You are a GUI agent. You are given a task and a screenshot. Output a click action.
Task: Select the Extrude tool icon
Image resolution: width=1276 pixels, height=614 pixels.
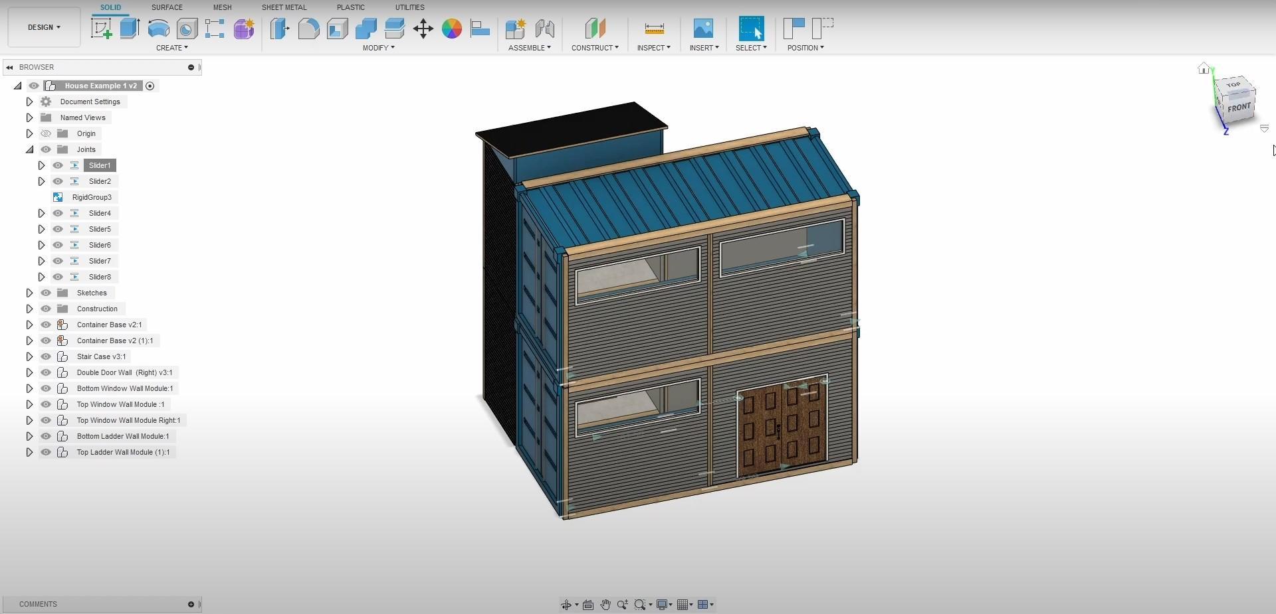(x=130, y=29)
